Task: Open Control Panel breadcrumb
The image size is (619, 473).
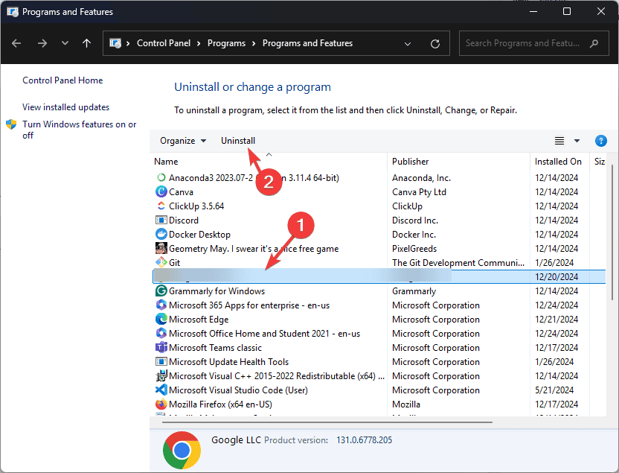Action: tap(164, 43)
